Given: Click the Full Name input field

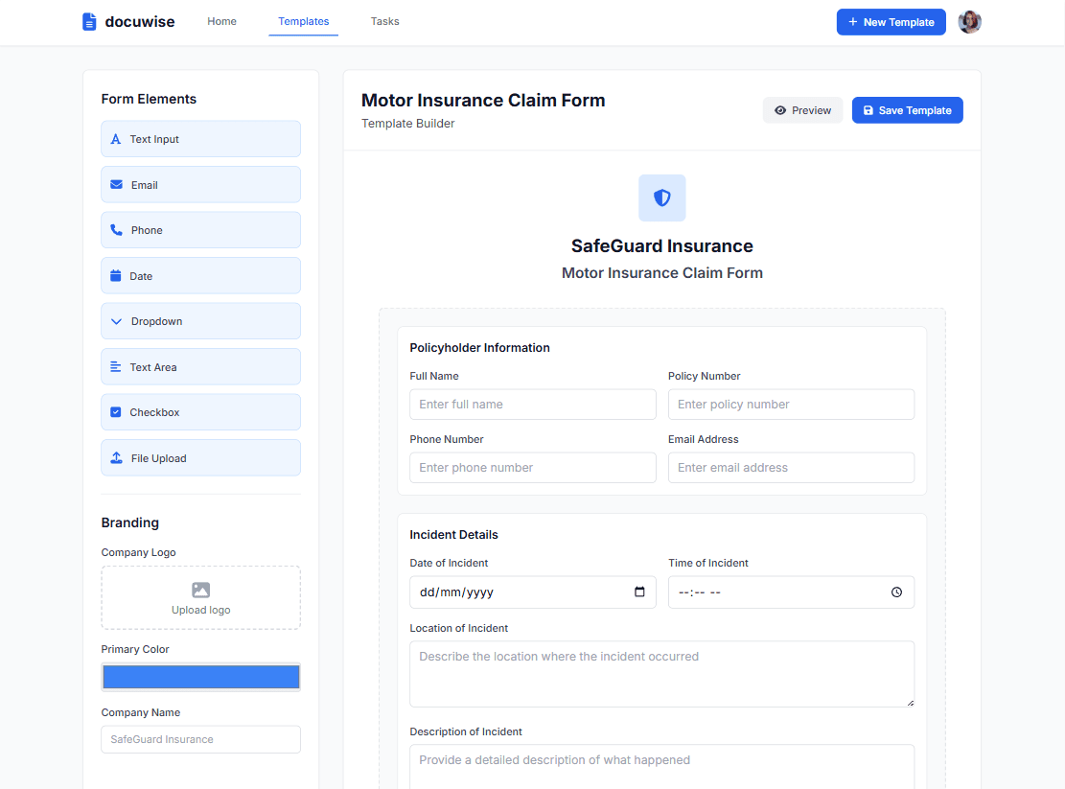Looking at the screenshot, I should point(532,404).
